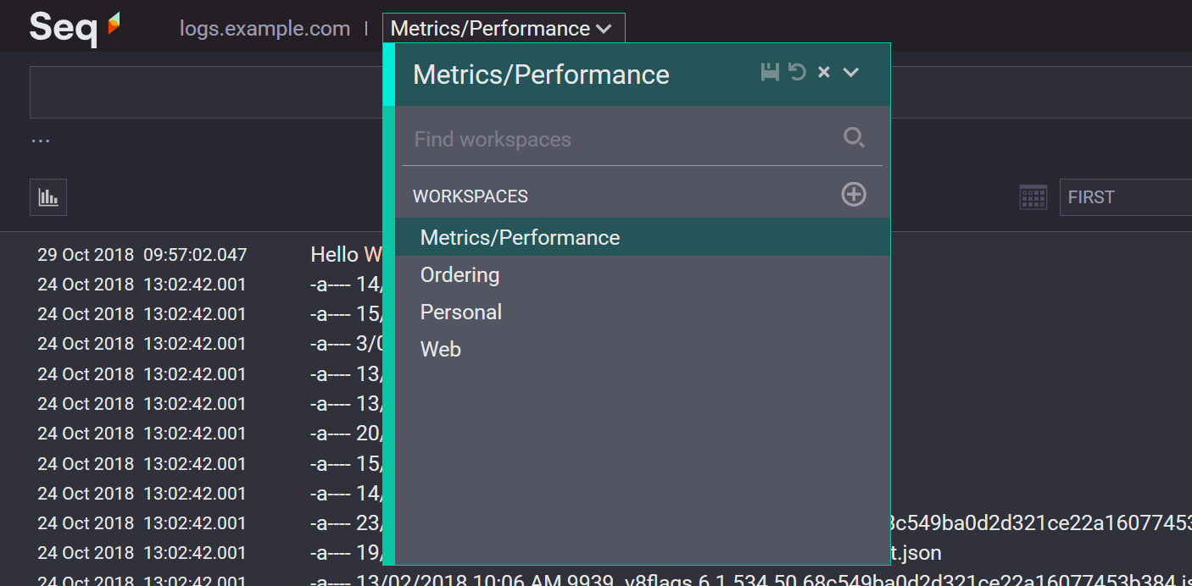Select the Personal workspace
Image resolution: width=1192 pixels, height=586 pixels.
[x=460, y=312]
